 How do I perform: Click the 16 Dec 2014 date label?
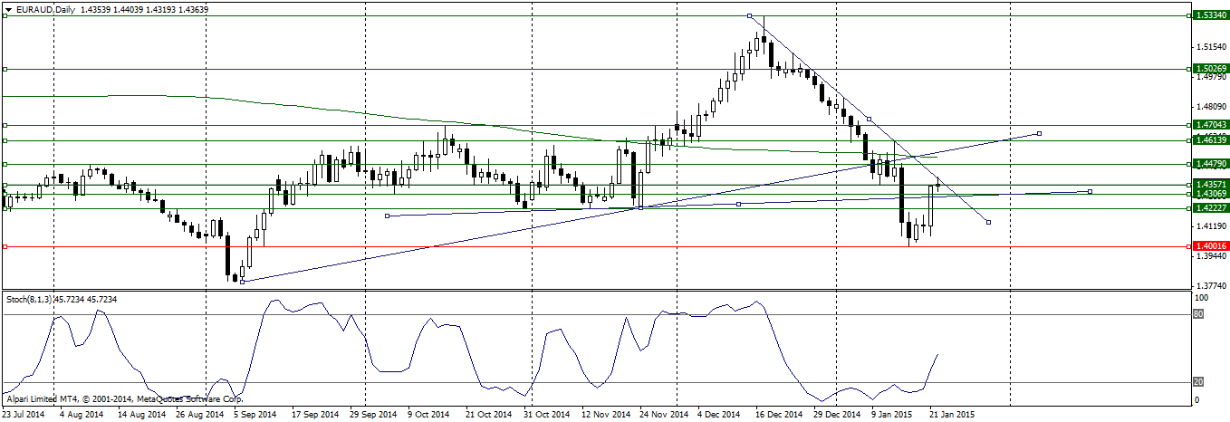(x=779, y=415)
